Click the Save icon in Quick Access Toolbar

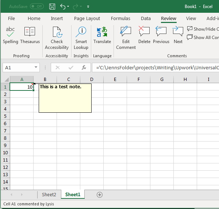pos(52,7)
